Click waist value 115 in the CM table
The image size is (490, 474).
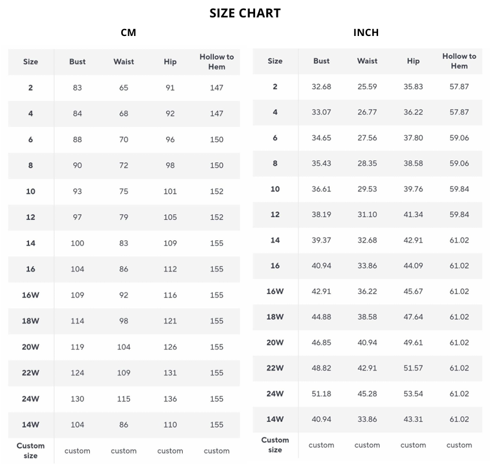[124, 399]
